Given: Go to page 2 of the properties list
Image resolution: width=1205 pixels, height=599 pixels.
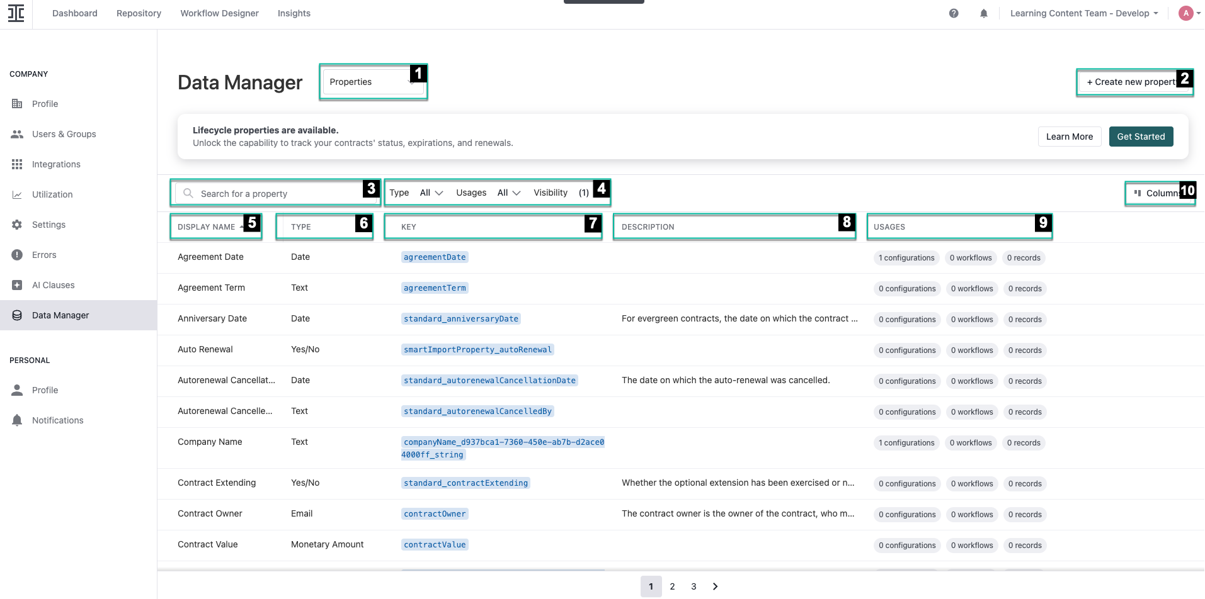Looking at the screenshot, I should (x=672, y=586).
